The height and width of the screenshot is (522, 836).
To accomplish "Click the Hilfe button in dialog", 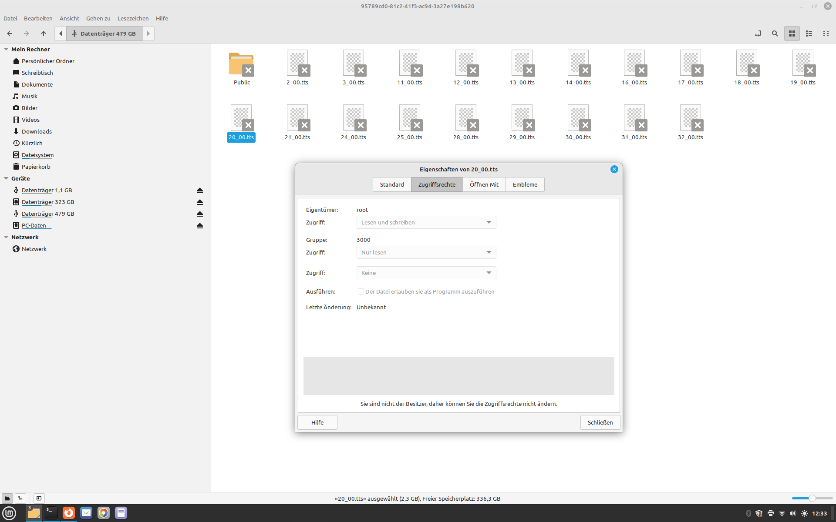I will click(x=317, y=422).
